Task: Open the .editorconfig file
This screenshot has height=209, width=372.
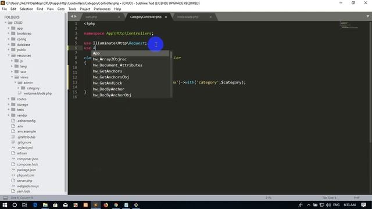Action: 26,121
